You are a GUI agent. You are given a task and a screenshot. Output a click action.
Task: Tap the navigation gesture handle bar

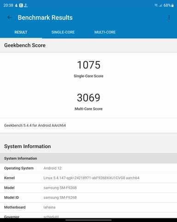[x=88, y=220]
